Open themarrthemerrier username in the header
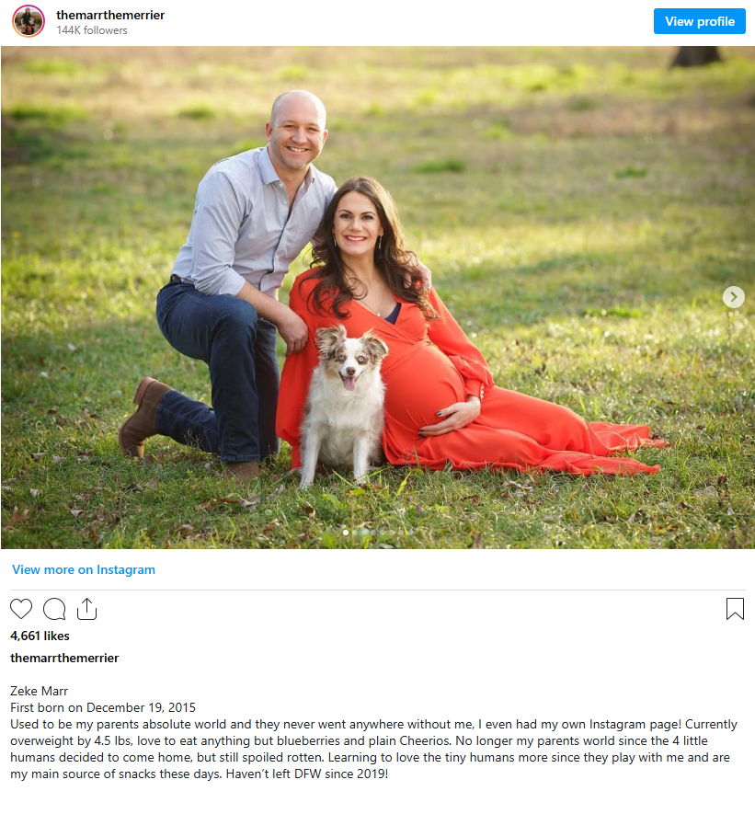The width and height of the screenshot is (755, 814). coord(110,15)
